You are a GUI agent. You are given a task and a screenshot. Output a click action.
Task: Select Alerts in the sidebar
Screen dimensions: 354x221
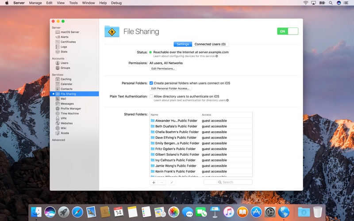(x=62, y=37)
